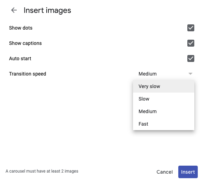Cancel the Insert images dialog
203x182 pixels.
[165, 172]
